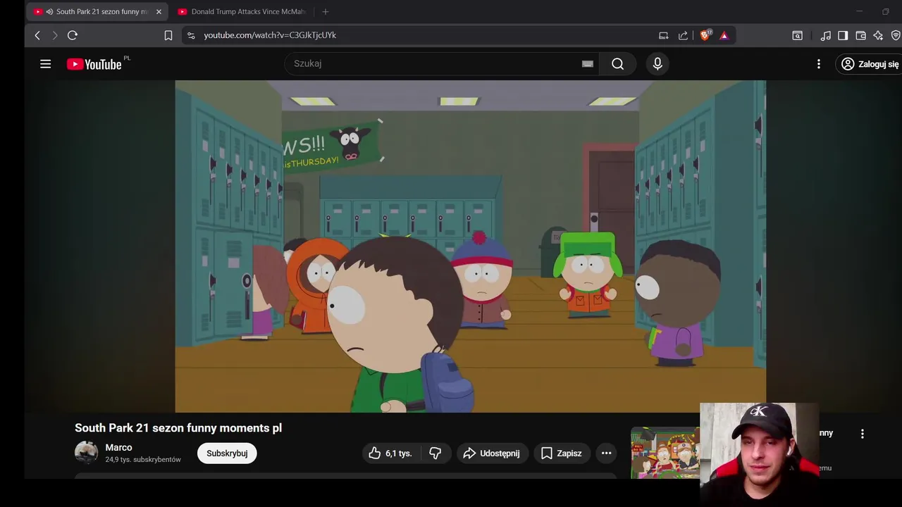This screenshot has height=507, width=902.
Task: Open Leo AI sparkle icon
Action: [x=878, y=35]
